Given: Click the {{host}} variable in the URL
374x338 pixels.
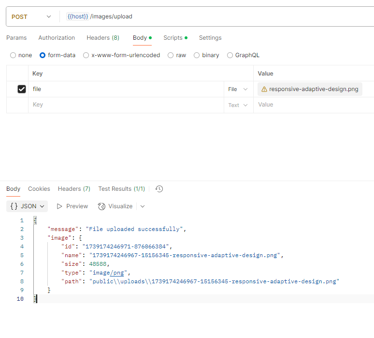Looking at the screenshot, I should pos(78,16).
